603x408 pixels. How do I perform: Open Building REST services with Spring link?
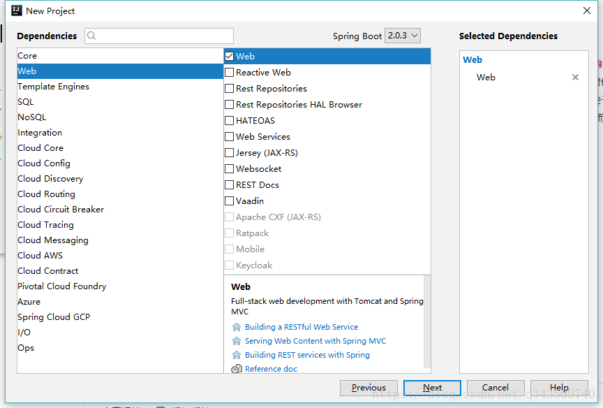pyautogui.click(x=307, y=355)
